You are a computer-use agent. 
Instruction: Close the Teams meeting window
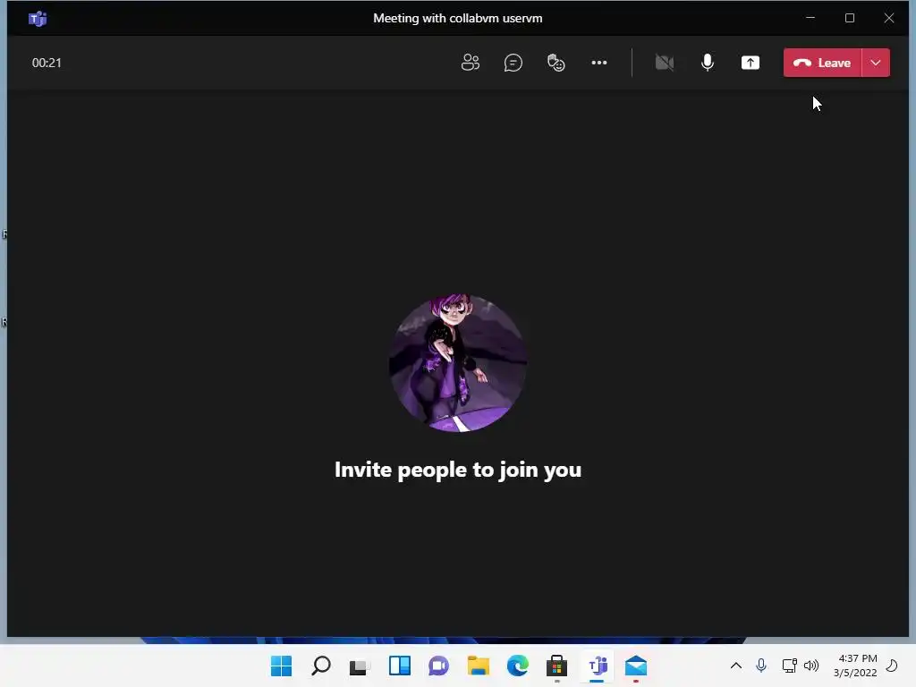pyautogui.click(x=889, y=18)
